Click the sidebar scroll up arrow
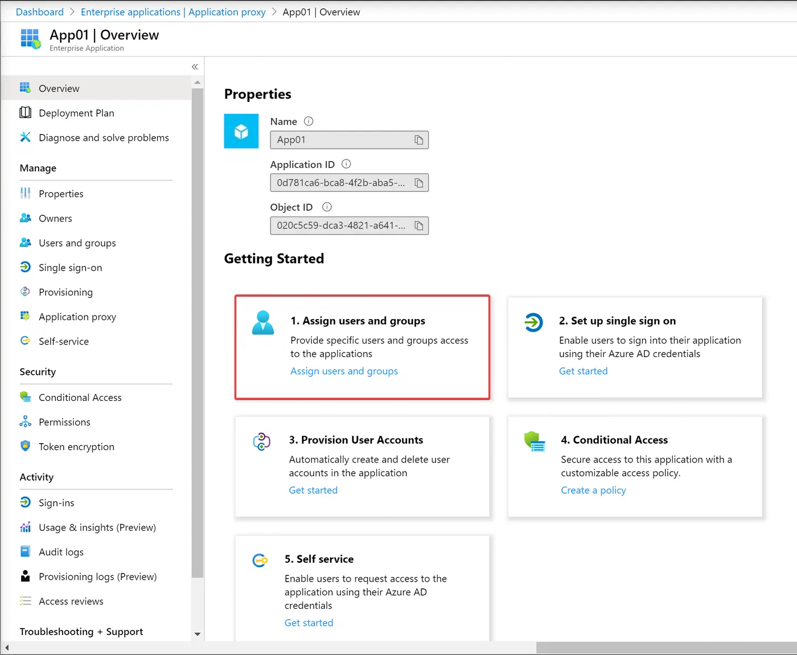Viewport: 797px width, 655px height. (198, 83)
